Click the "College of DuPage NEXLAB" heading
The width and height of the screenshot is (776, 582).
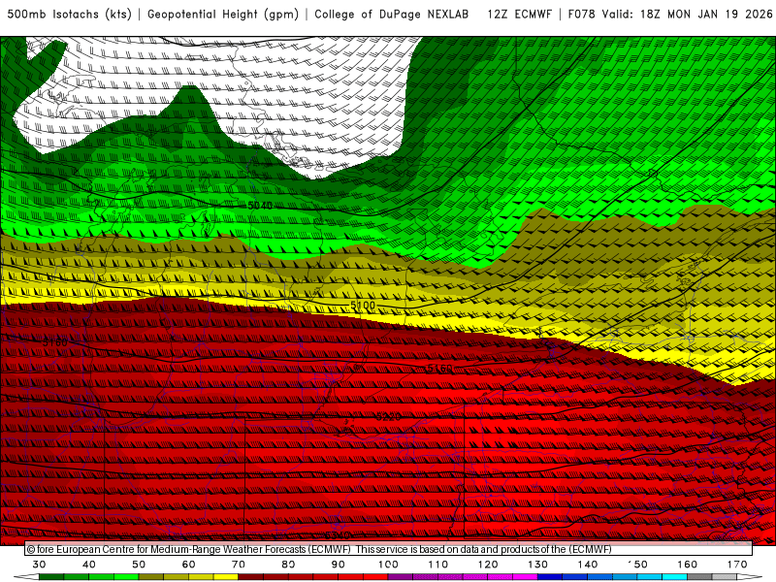click(392, 15)
